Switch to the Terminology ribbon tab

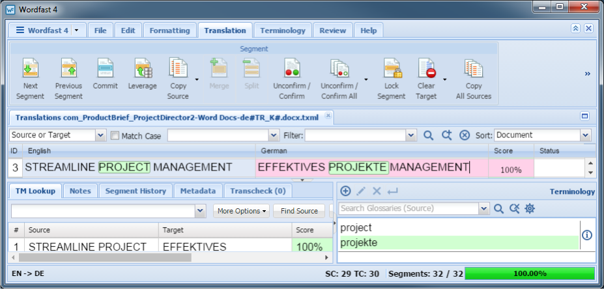point(283,31)
